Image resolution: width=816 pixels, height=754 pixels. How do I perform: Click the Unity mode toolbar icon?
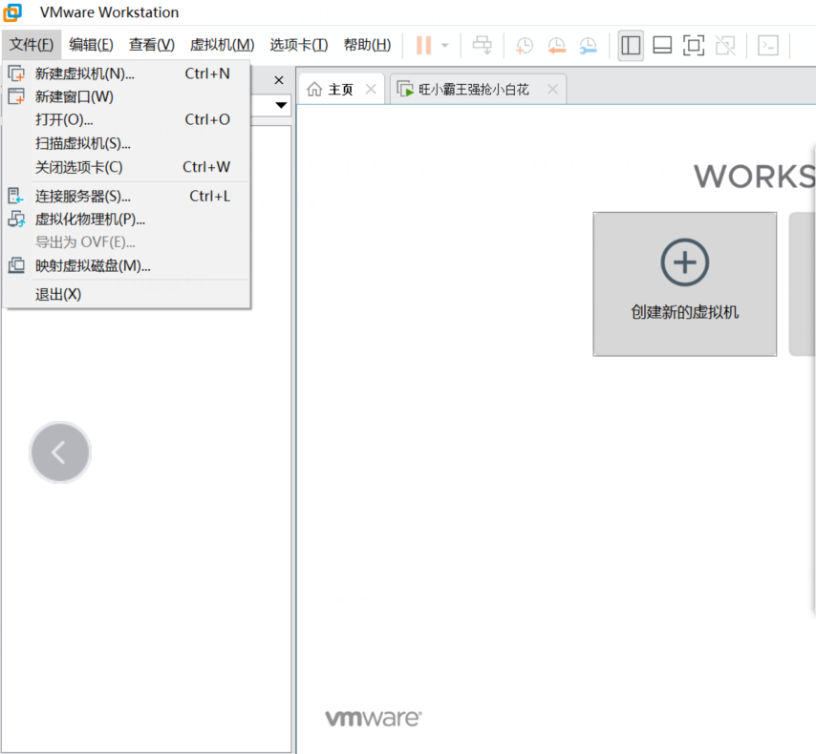click(725, 45)
